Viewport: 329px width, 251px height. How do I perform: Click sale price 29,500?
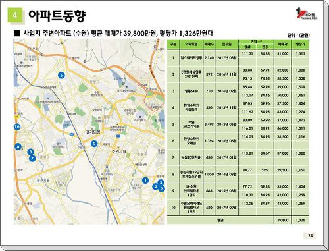[x=283, y=170]
